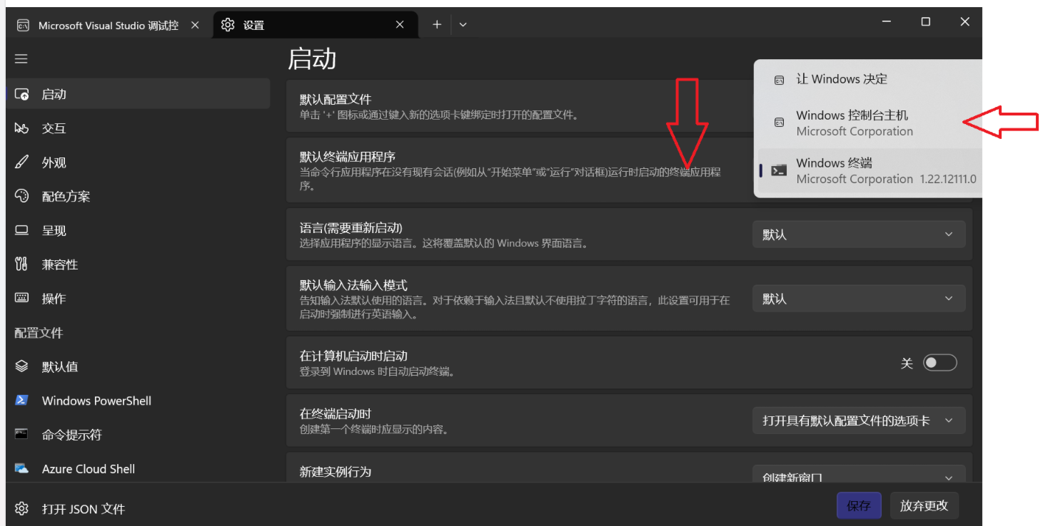Open the 外观 settings page

coord(138,163)
